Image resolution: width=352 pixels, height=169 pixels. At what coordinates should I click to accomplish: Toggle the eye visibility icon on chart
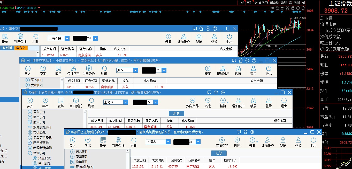tap(272, 8)
